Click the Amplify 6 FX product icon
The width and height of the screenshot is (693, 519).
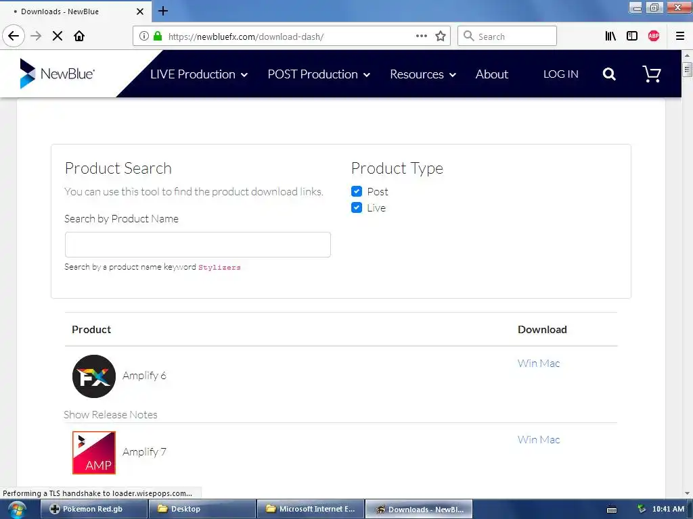[93, 376]
